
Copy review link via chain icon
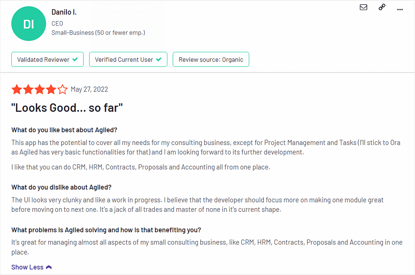pos(382,7)
